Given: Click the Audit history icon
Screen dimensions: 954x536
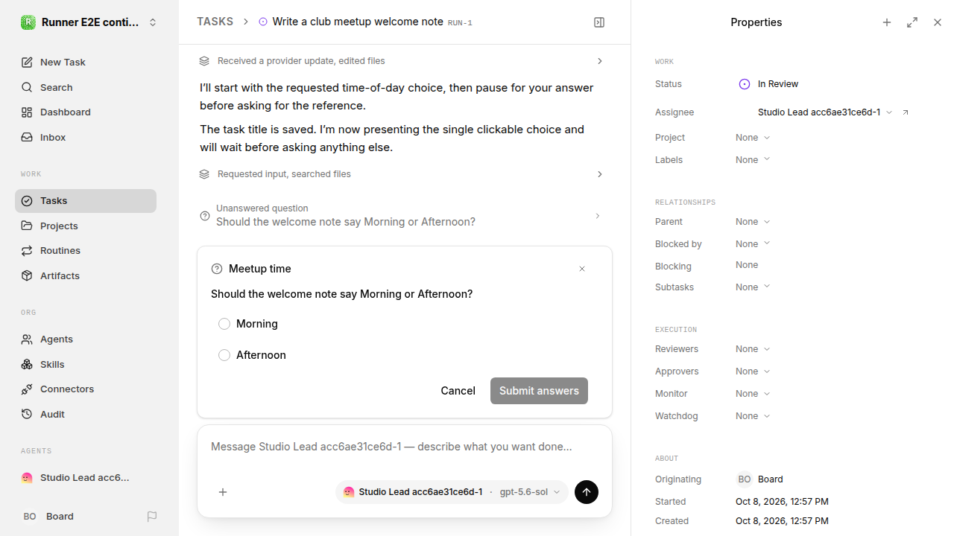Looking at the screenshot, I should tap(27, 415).
